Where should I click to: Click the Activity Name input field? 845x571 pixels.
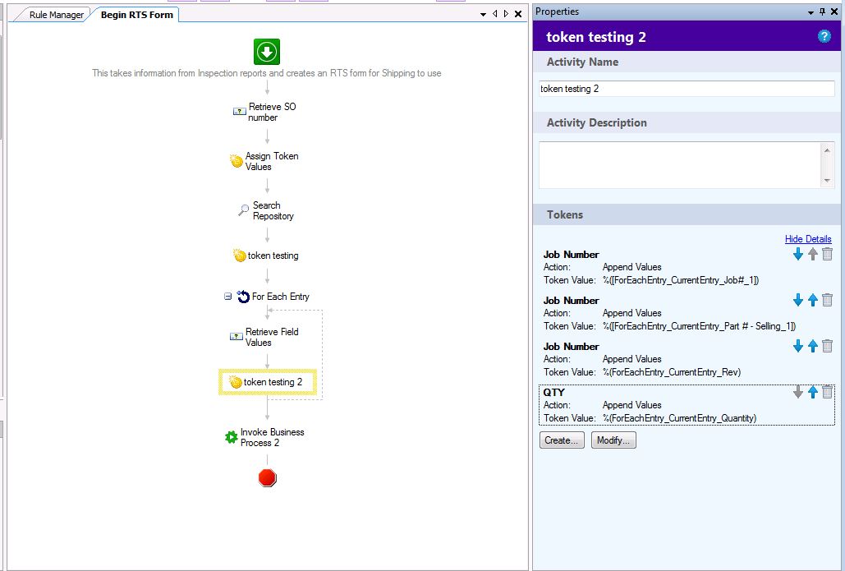click(686, 89)
